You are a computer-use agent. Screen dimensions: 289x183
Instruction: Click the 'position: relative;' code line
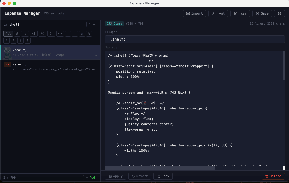tap(135, 71)
